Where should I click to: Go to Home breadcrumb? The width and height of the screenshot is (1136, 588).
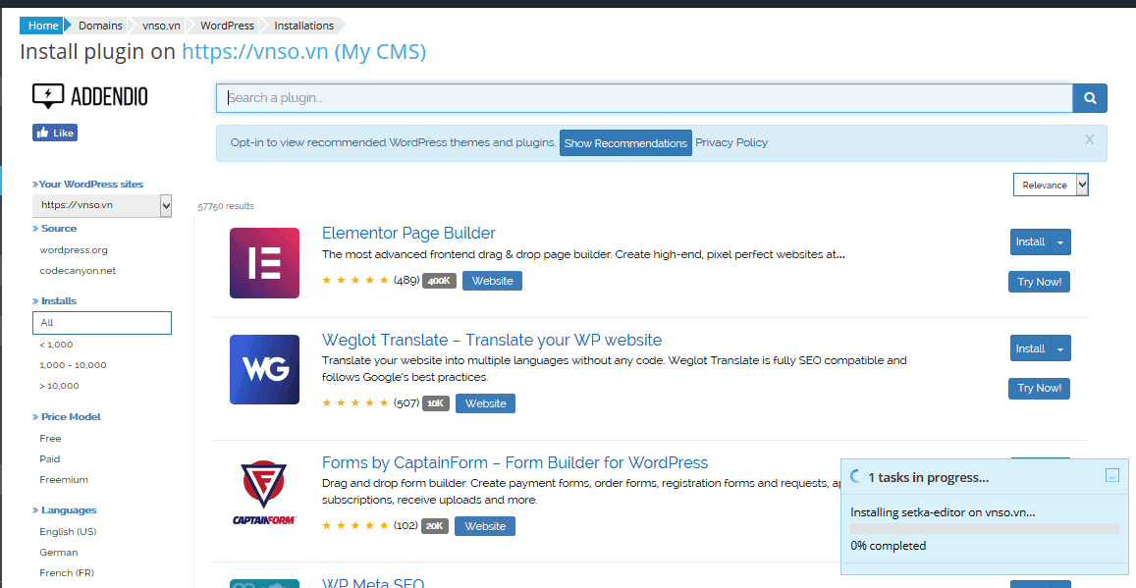coord(43,26)
